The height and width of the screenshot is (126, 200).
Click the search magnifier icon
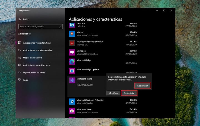click(x=61, y=26)
